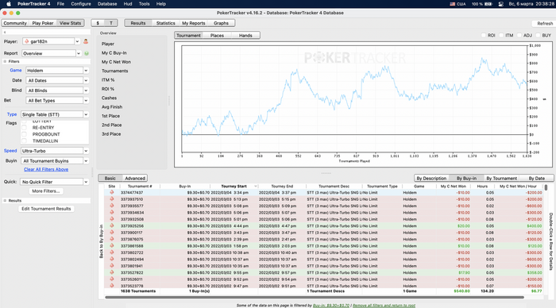Collapse the Filters section
556x308 pixels.
coord(5,61)
